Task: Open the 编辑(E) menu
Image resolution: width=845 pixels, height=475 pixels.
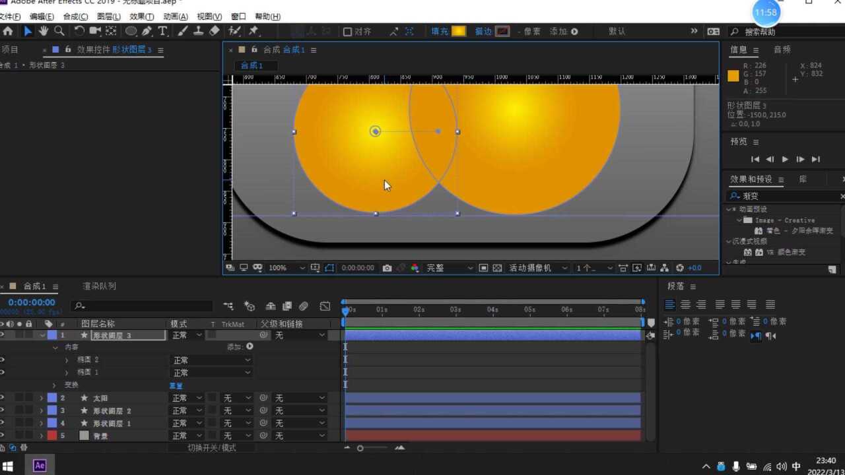Action: point(42,16)
